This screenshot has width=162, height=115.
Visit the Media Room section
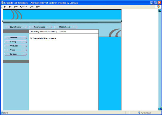(x=65, y=27)
